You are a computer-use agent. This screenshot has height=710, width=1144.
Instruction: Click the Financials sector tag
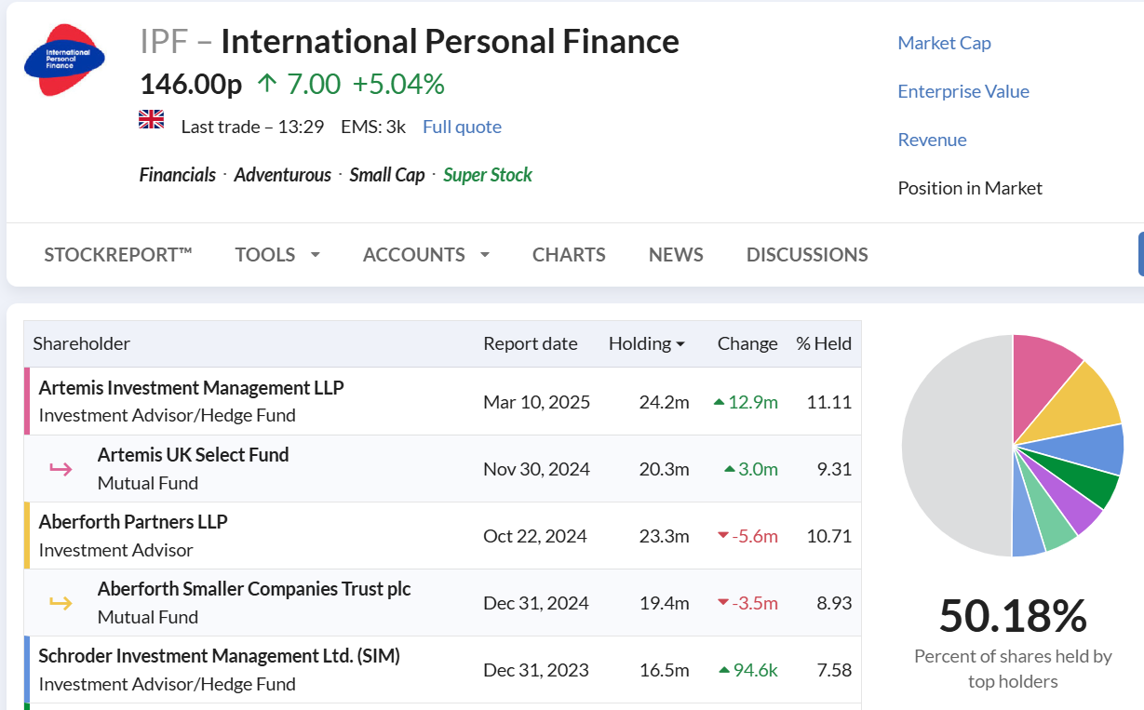tap(178, 175)
